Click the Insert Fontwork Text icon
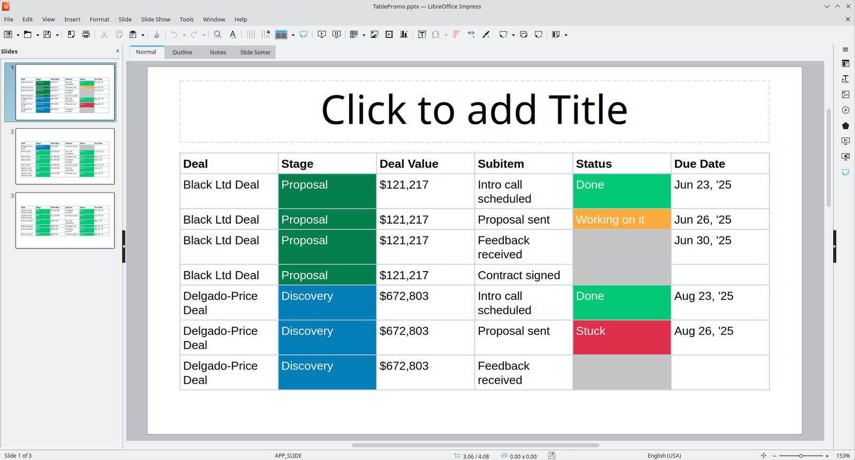 [456, 34]
